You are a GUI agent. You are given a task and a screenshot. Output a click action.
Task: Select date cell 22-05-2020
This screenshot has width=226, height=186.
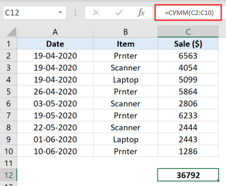click(55, 127)
